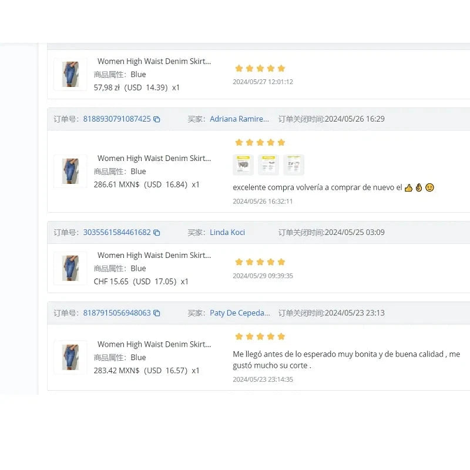Copy order number 8187915056948063
470x470 pixels.
coord(157,313)
